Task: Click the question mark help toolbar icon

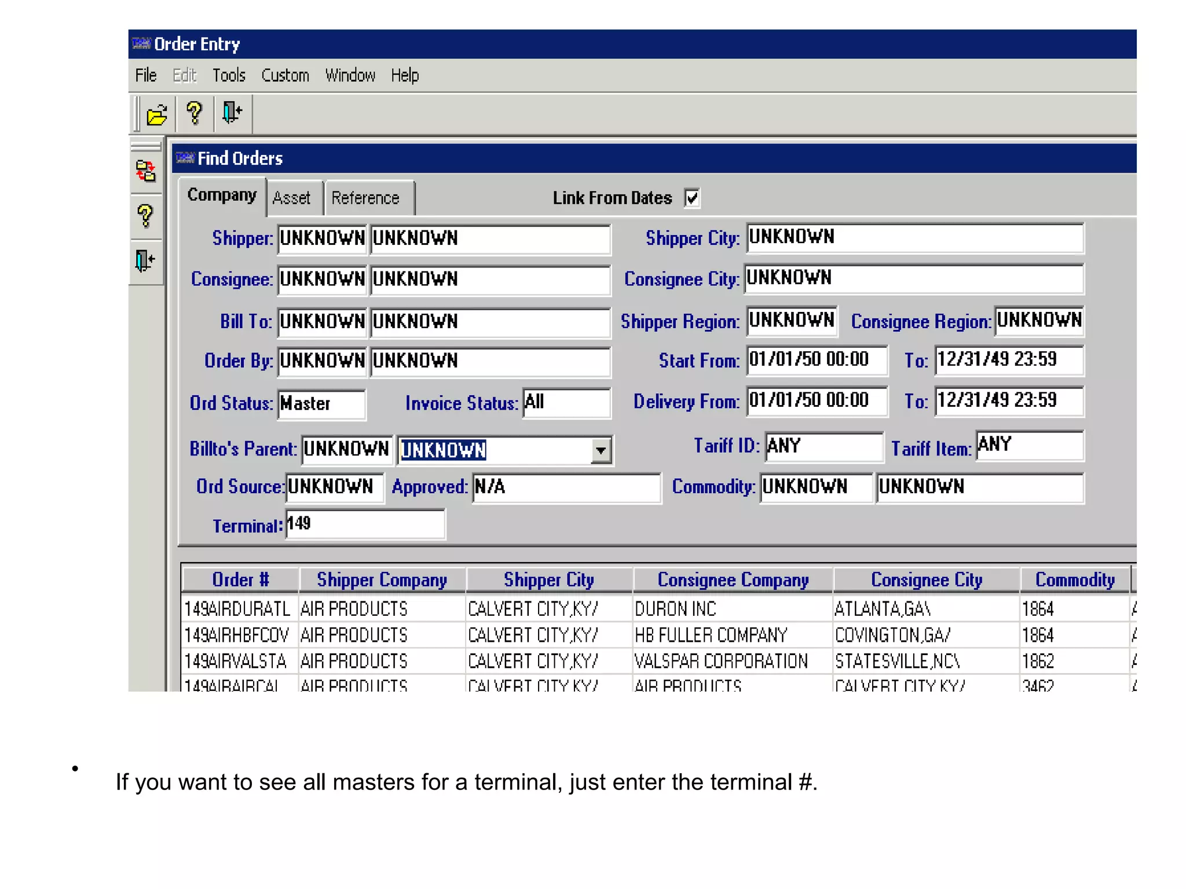Action: coord(194,113)
